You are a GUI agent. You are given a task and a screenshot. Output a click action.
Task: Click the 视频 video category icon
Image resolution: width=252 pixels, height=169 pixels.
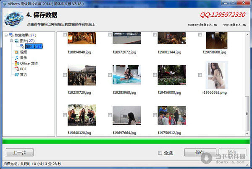pos(16,52)
